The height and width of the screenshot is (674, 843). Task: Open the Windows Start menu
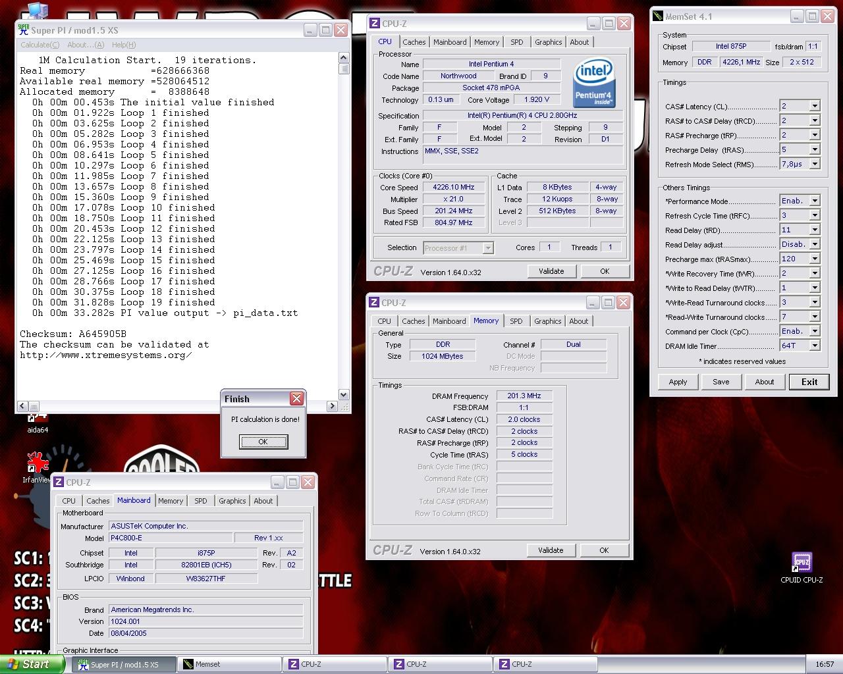[32, 664]
